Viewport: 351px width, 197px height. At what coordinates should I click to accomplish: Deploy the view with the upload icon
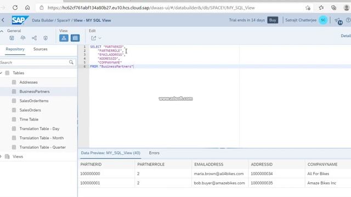(23, 38)
